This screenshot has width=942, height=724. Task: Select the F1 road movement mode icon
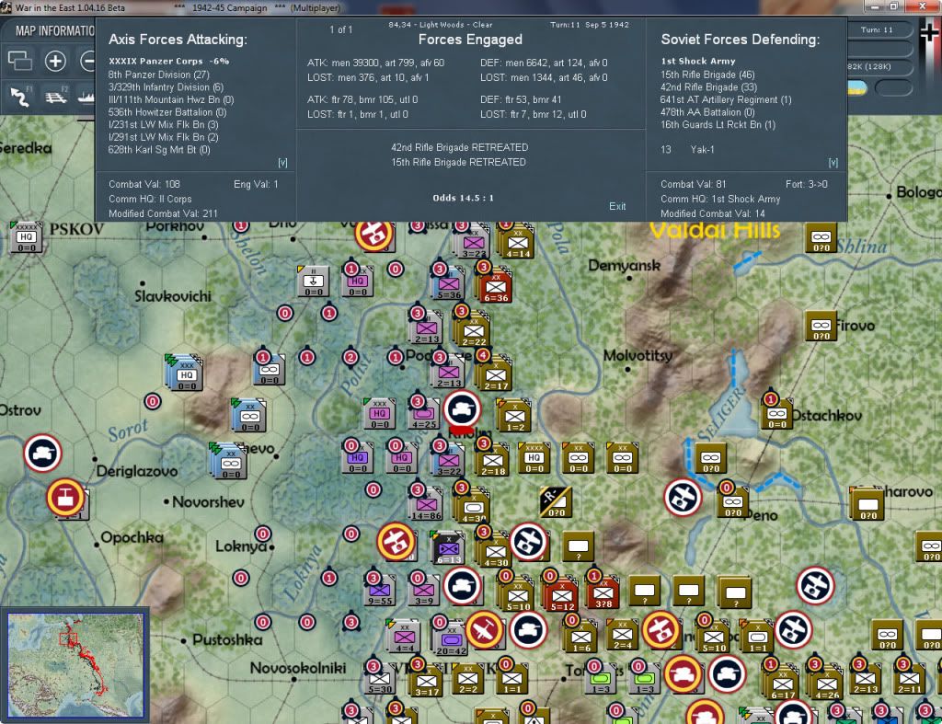tap(20, 96)
